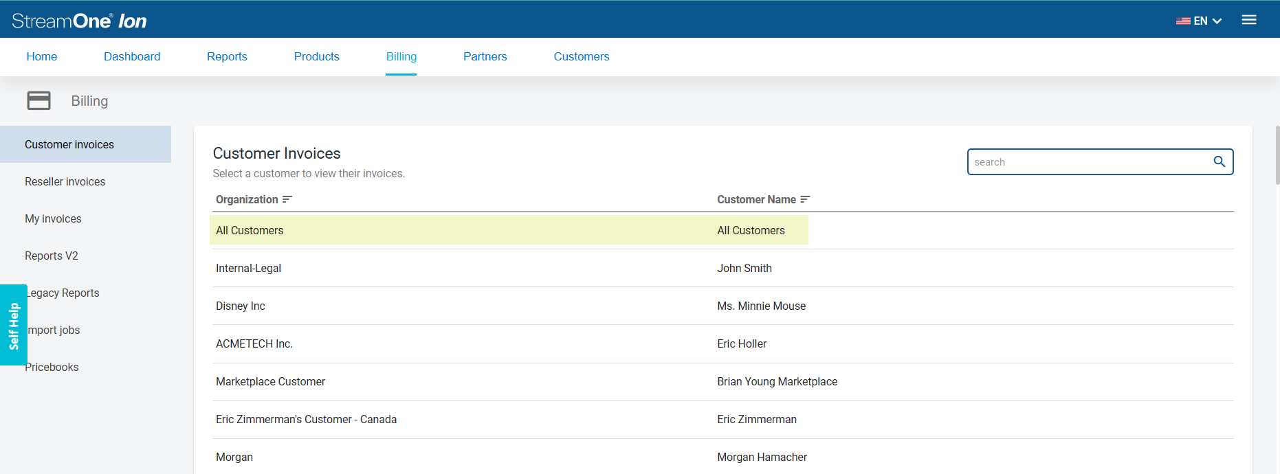Select Eric Zimmerman's Customer - Canada row
This screenshot has width=1280, height=474.
click(723, 419)
